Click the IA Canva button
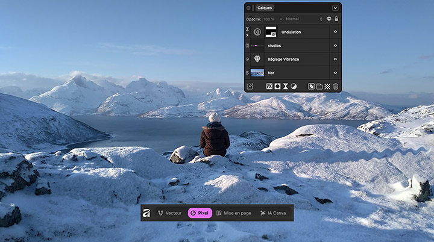This screenshot has height=242, width=434. tap(274, 213)
